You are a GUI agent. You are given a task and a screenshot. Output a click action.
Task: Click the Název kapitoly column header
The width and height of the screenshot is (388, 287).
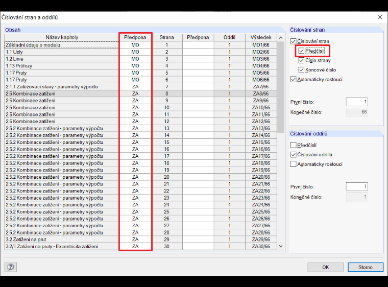62,37
